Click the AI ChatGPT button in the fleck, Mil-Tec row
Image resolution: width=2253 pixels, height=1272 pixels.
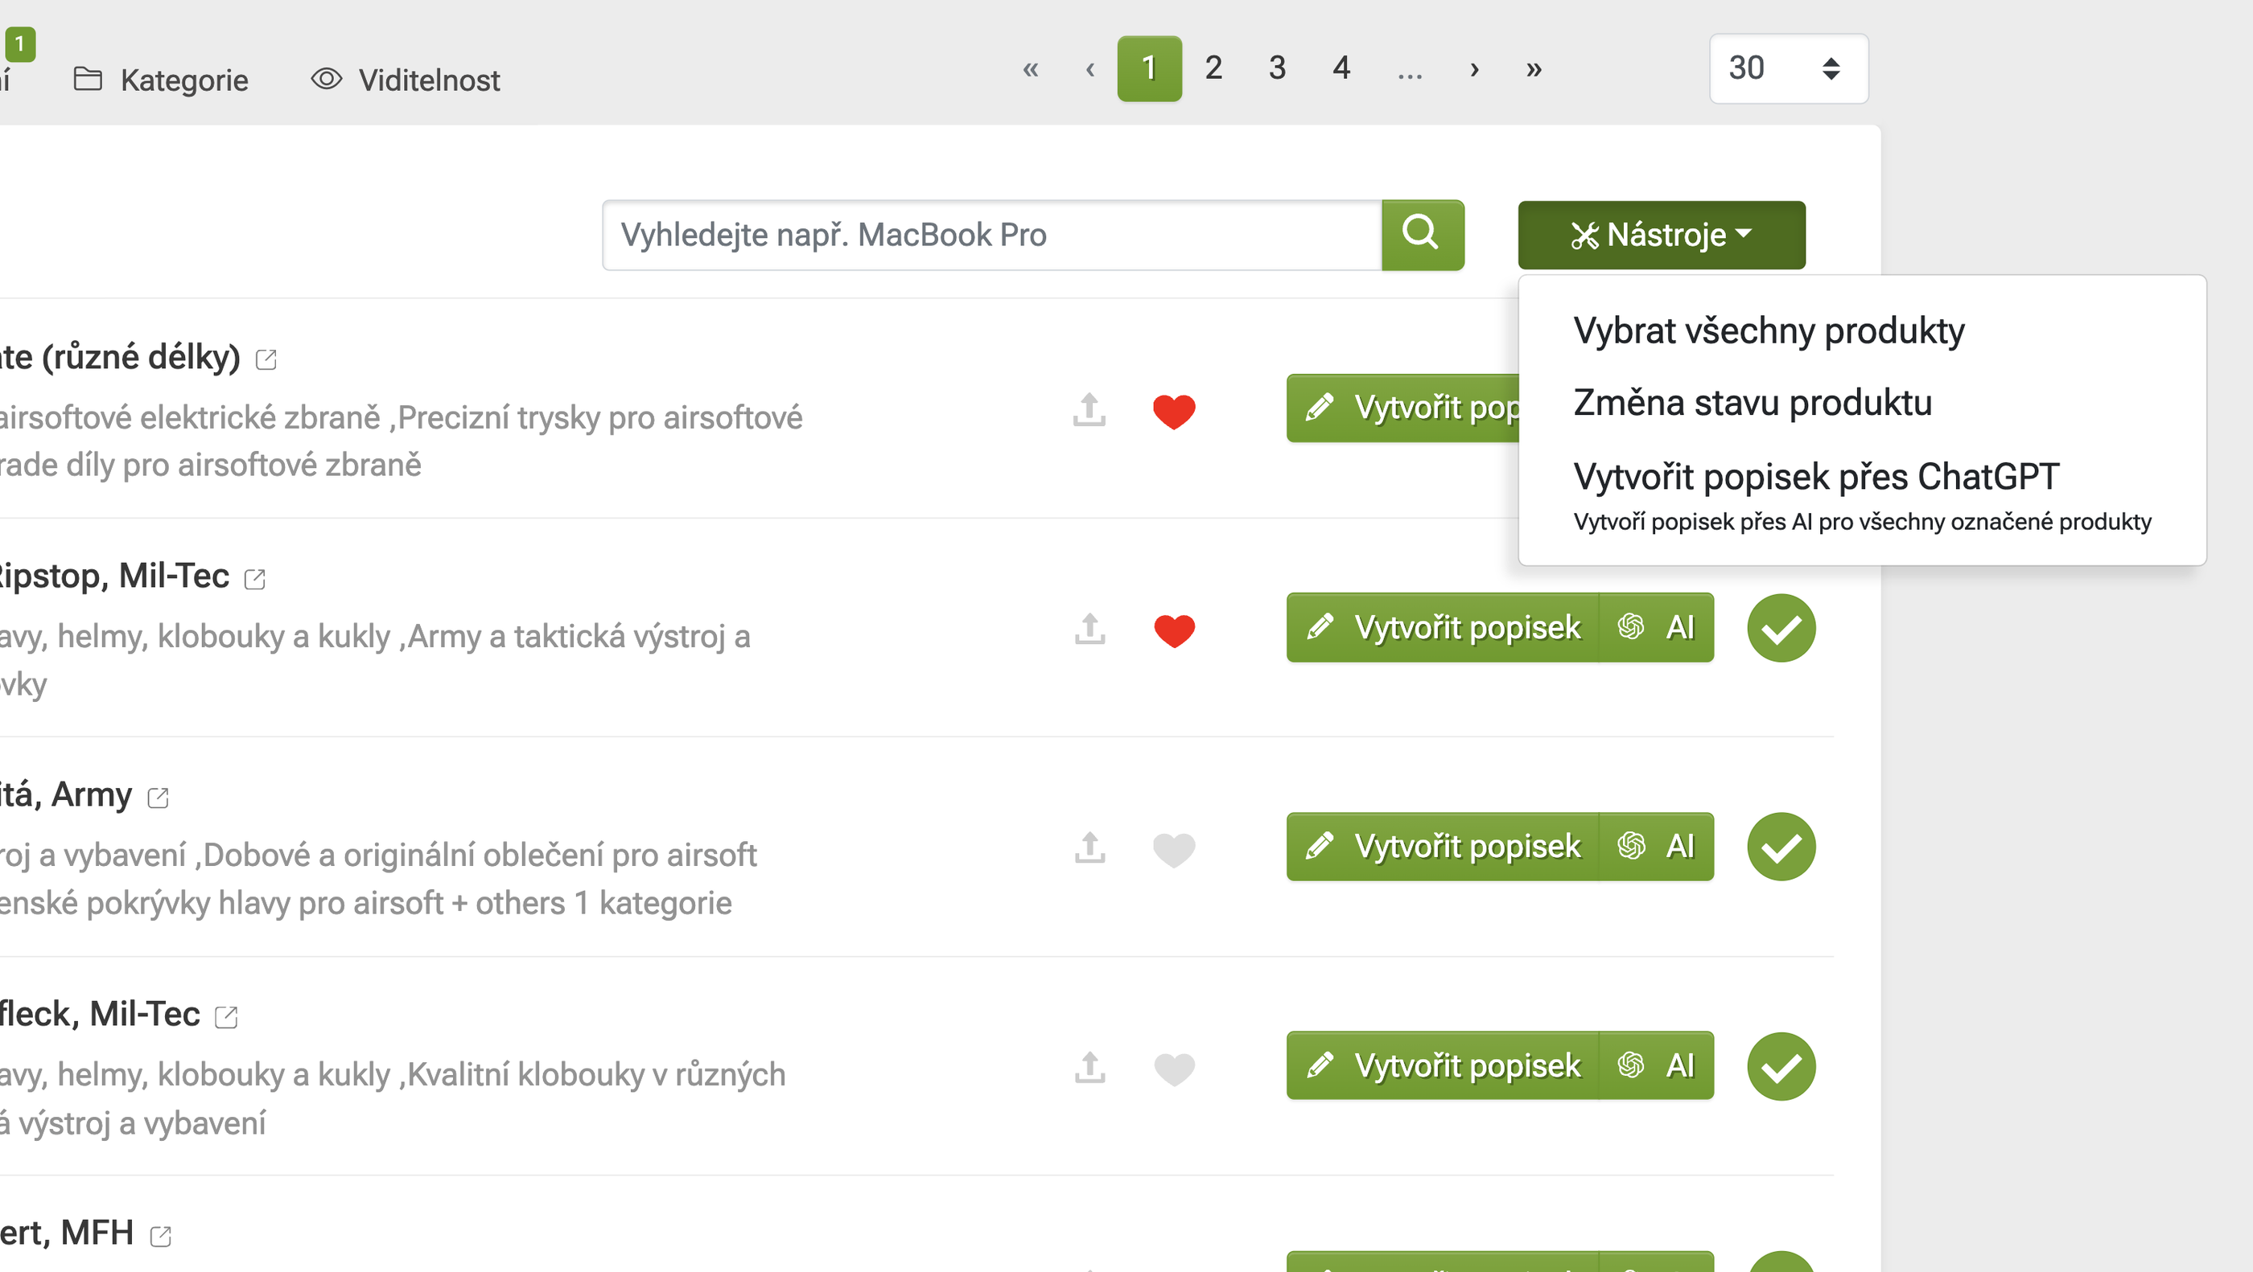coord(1657,1065)
